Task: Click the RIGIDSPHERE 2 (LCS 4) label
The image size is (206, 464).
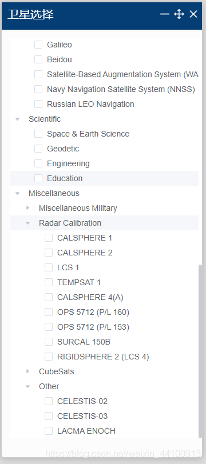Action: point(103,357)
